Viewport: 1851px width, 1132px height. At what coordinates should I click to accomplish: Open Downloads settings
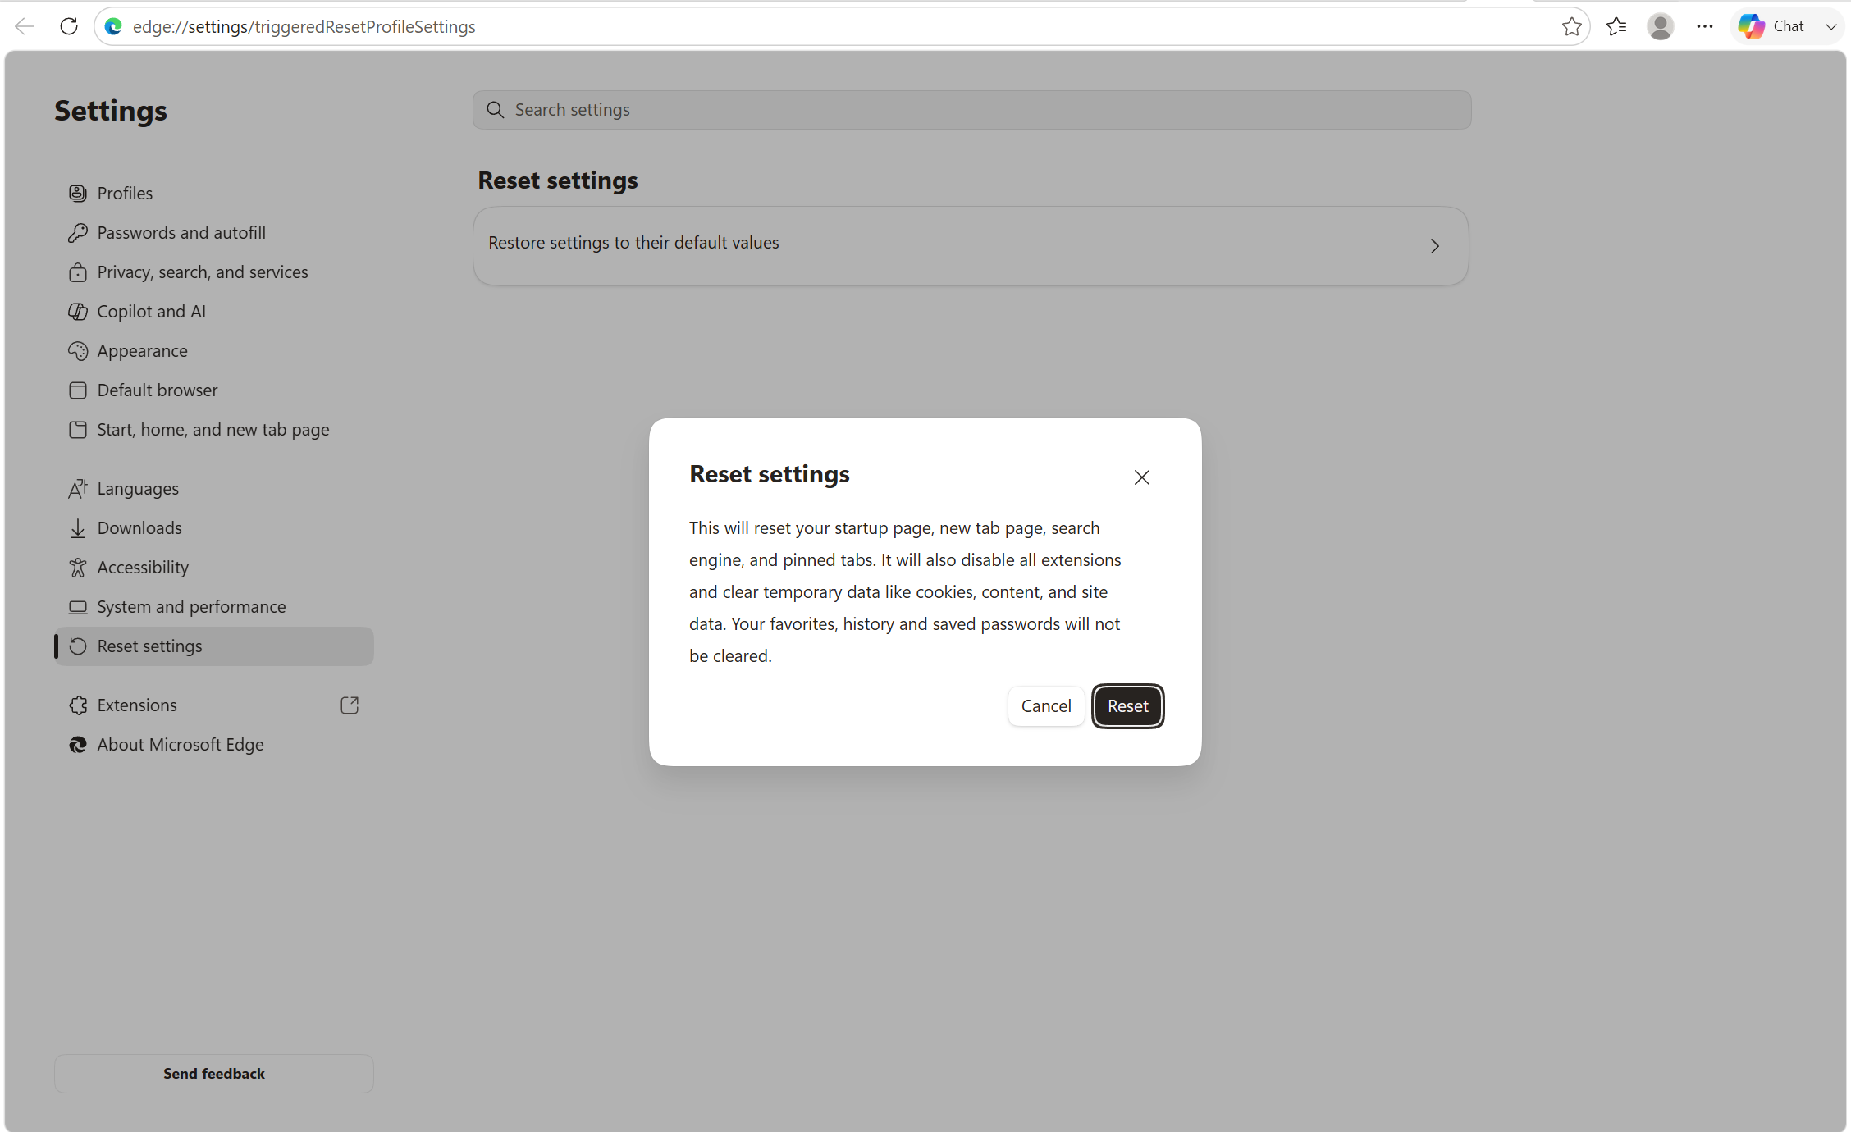(214, 528)
